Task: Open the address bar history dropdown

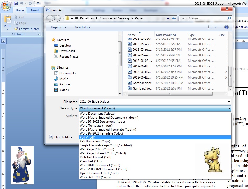Action: coord(168,18)
